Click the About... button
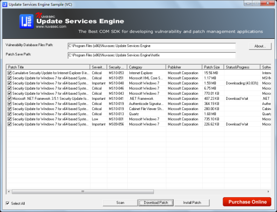The image size is (277, 212). [x=260, y=46]
